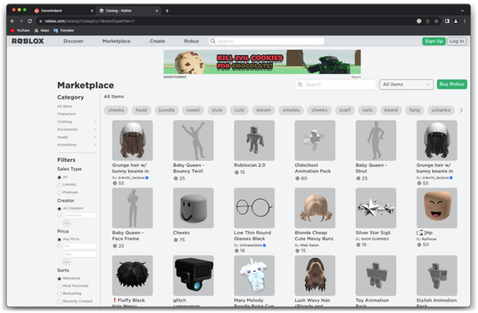Viewport: 478px width, 313px height.
Task: Open Low Thin Round Glasses thumbnail
Action: 254,208
